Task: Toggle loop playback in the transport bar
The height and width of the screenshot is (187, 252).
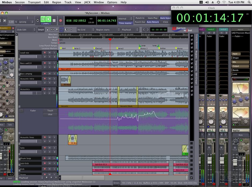Action: (38, 21)
